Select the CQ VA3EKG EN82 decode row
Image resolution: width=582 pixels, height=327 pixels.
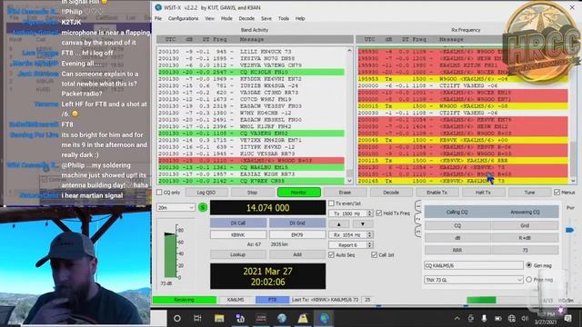251,134
